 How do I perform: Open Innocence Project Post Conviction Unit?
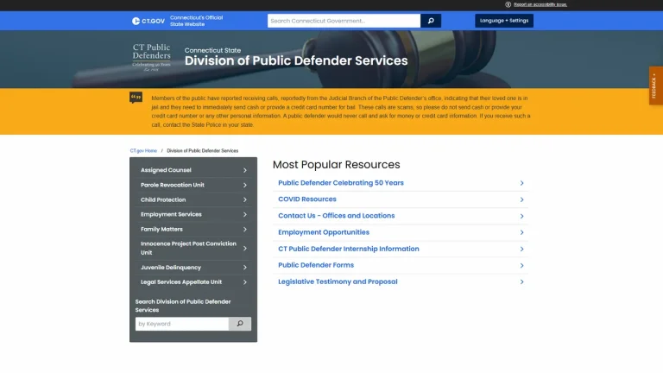[x=188, y=248]
